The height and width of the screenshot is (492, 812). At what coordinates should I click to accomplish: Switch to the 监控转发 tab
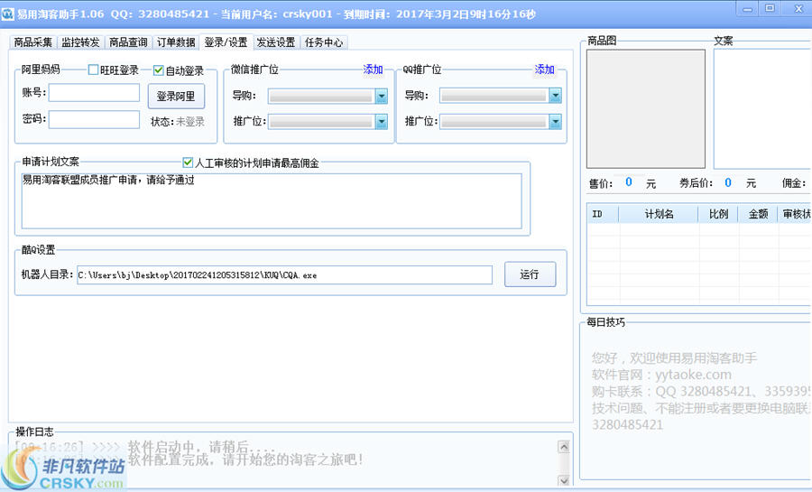pos(80,42)
